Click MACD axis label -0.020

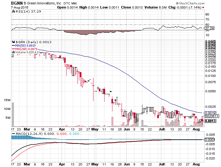210,158
